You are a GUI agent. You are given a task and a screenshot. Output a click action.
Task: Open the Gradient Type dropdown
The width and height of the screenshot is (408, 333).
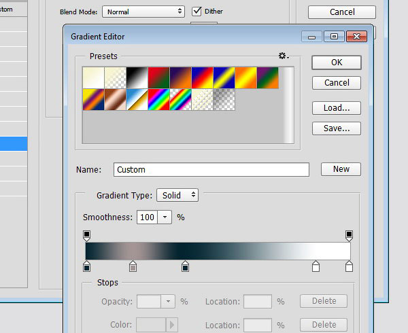point(177,195)
